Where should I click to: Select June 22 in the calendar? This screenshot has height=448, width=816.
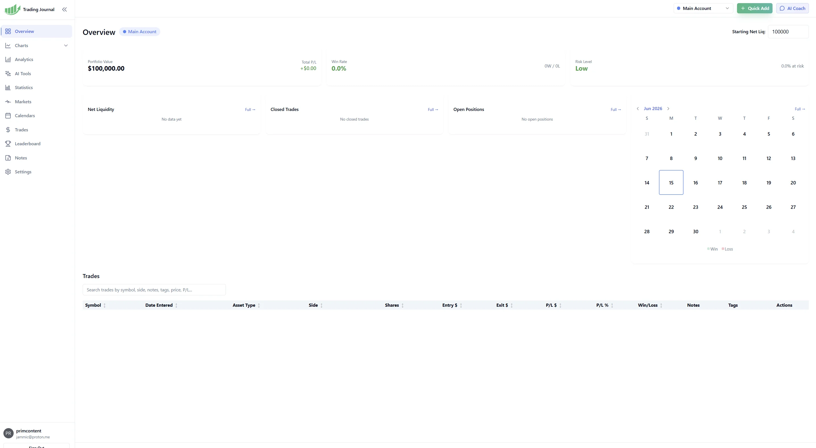[671, 207]
